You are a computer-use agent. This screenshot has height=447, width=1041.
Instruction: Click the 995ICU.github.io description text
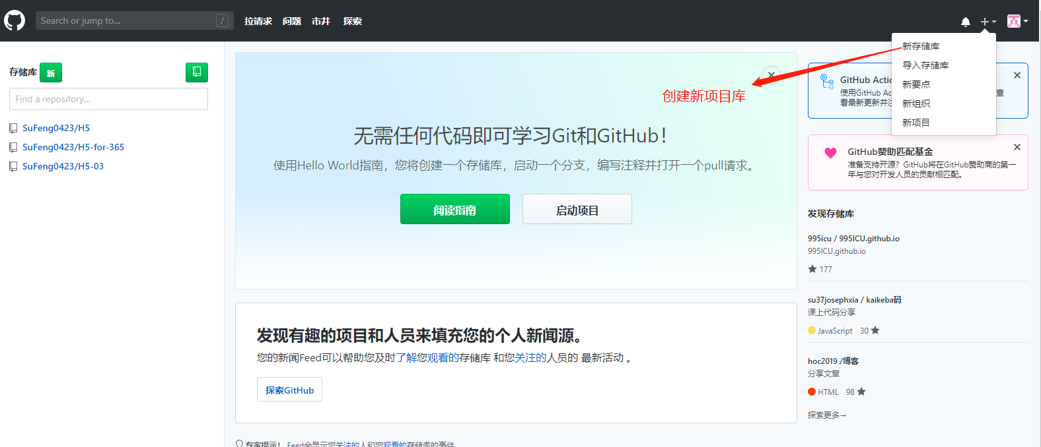(837, 251)
